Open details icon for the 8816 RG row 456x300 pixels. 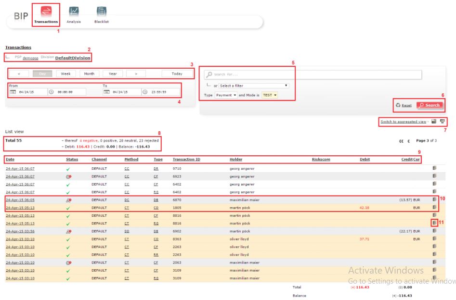coord(434,223)
